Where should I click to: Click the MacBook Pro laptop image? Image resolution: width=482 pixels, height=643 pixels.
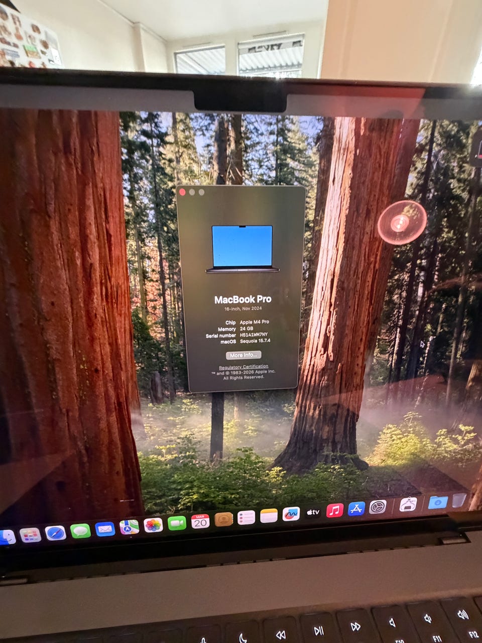242,249
